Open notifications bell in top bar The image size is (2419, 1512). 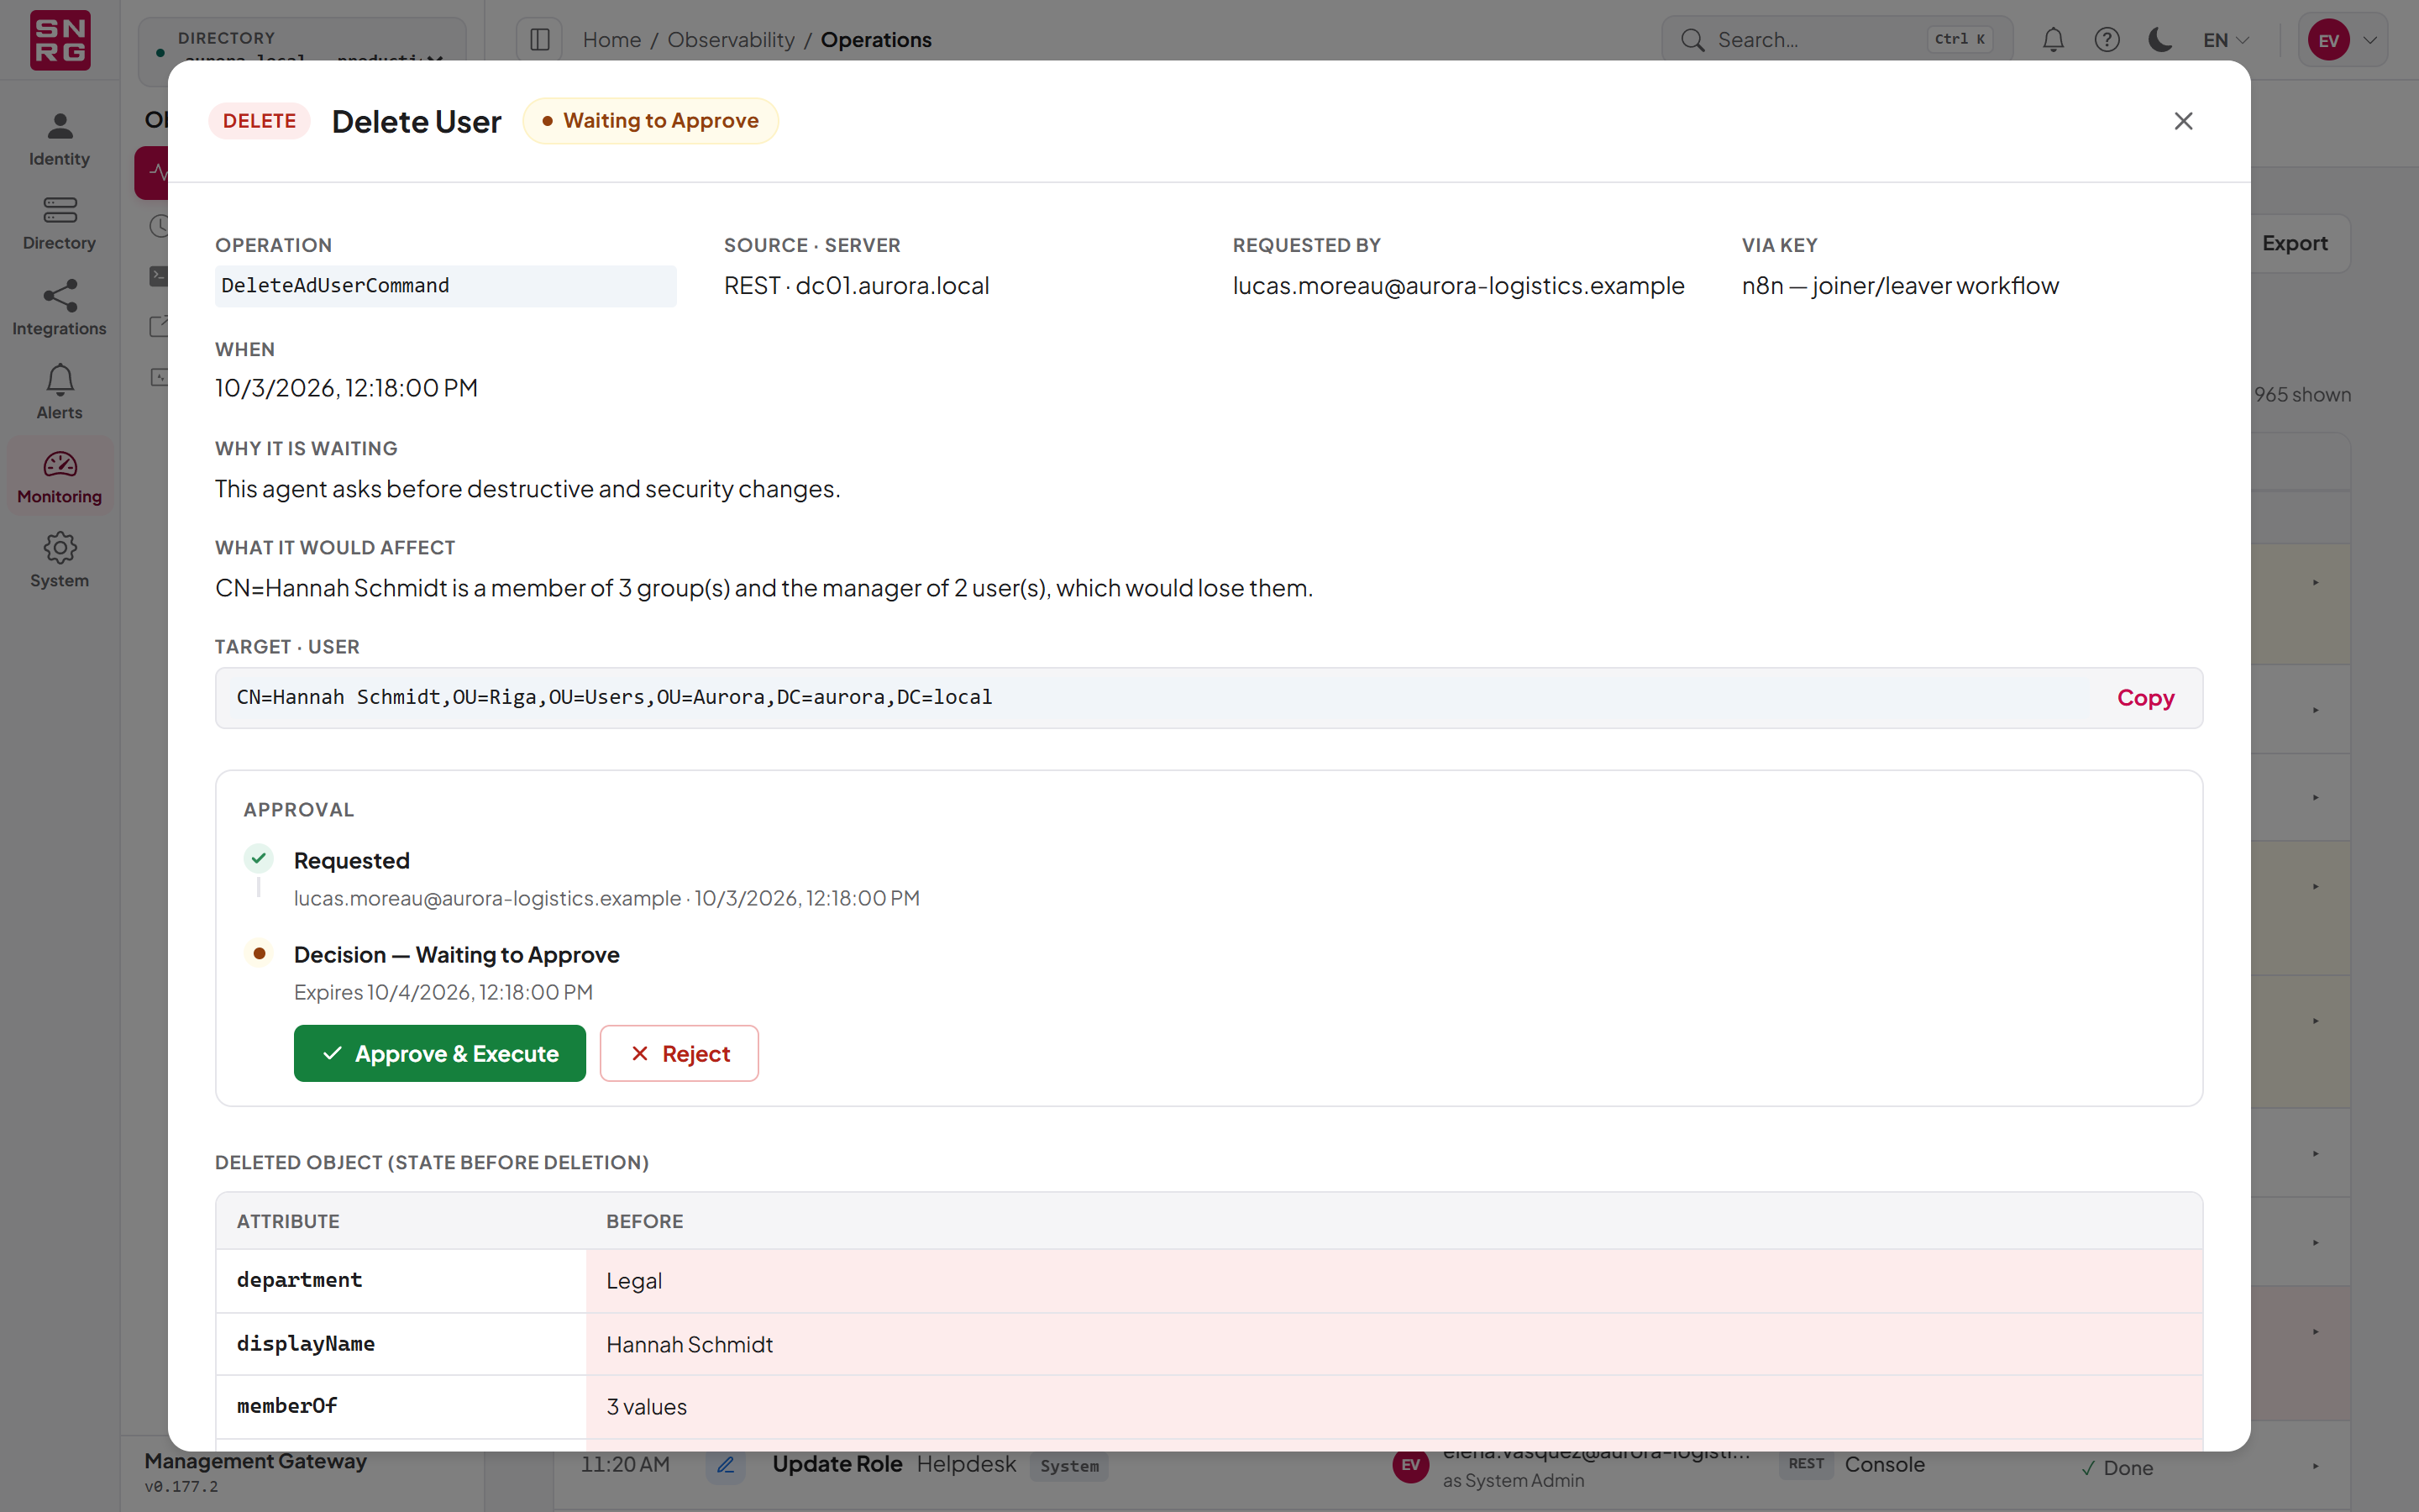pyautogui.click(x=2053, y=40)
